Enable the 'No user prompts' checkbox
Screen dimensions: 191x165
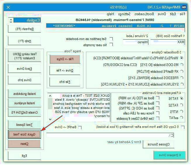[x=111, y=45]
